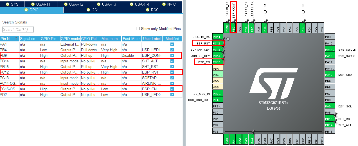Toggle Modified checkbox in PB14 row
Screen dimensions: 358x146
[x=172, y=61]
